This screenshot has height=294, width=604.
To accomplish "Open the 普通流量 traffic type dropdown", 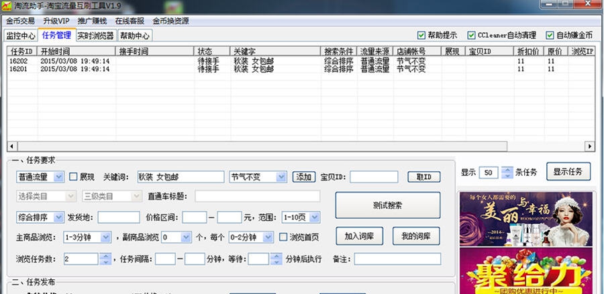I will (58, 177).
